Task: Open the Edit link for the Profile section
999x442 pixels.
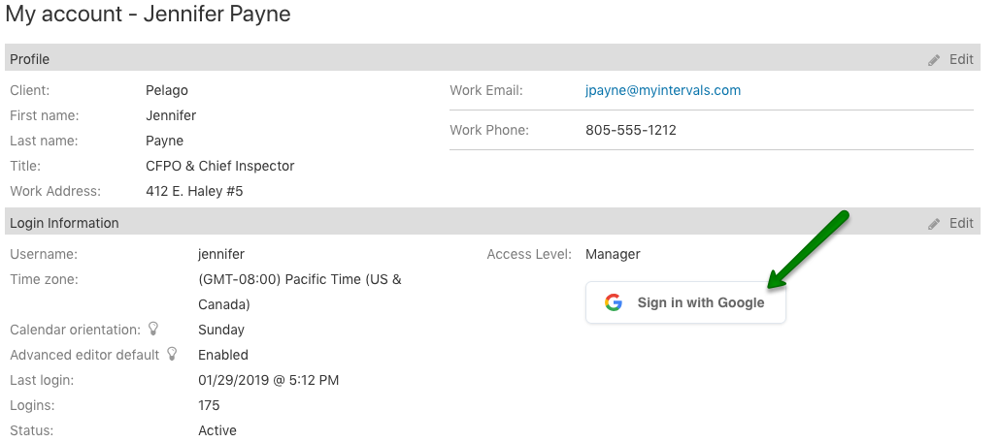Action: click(961, 60)
